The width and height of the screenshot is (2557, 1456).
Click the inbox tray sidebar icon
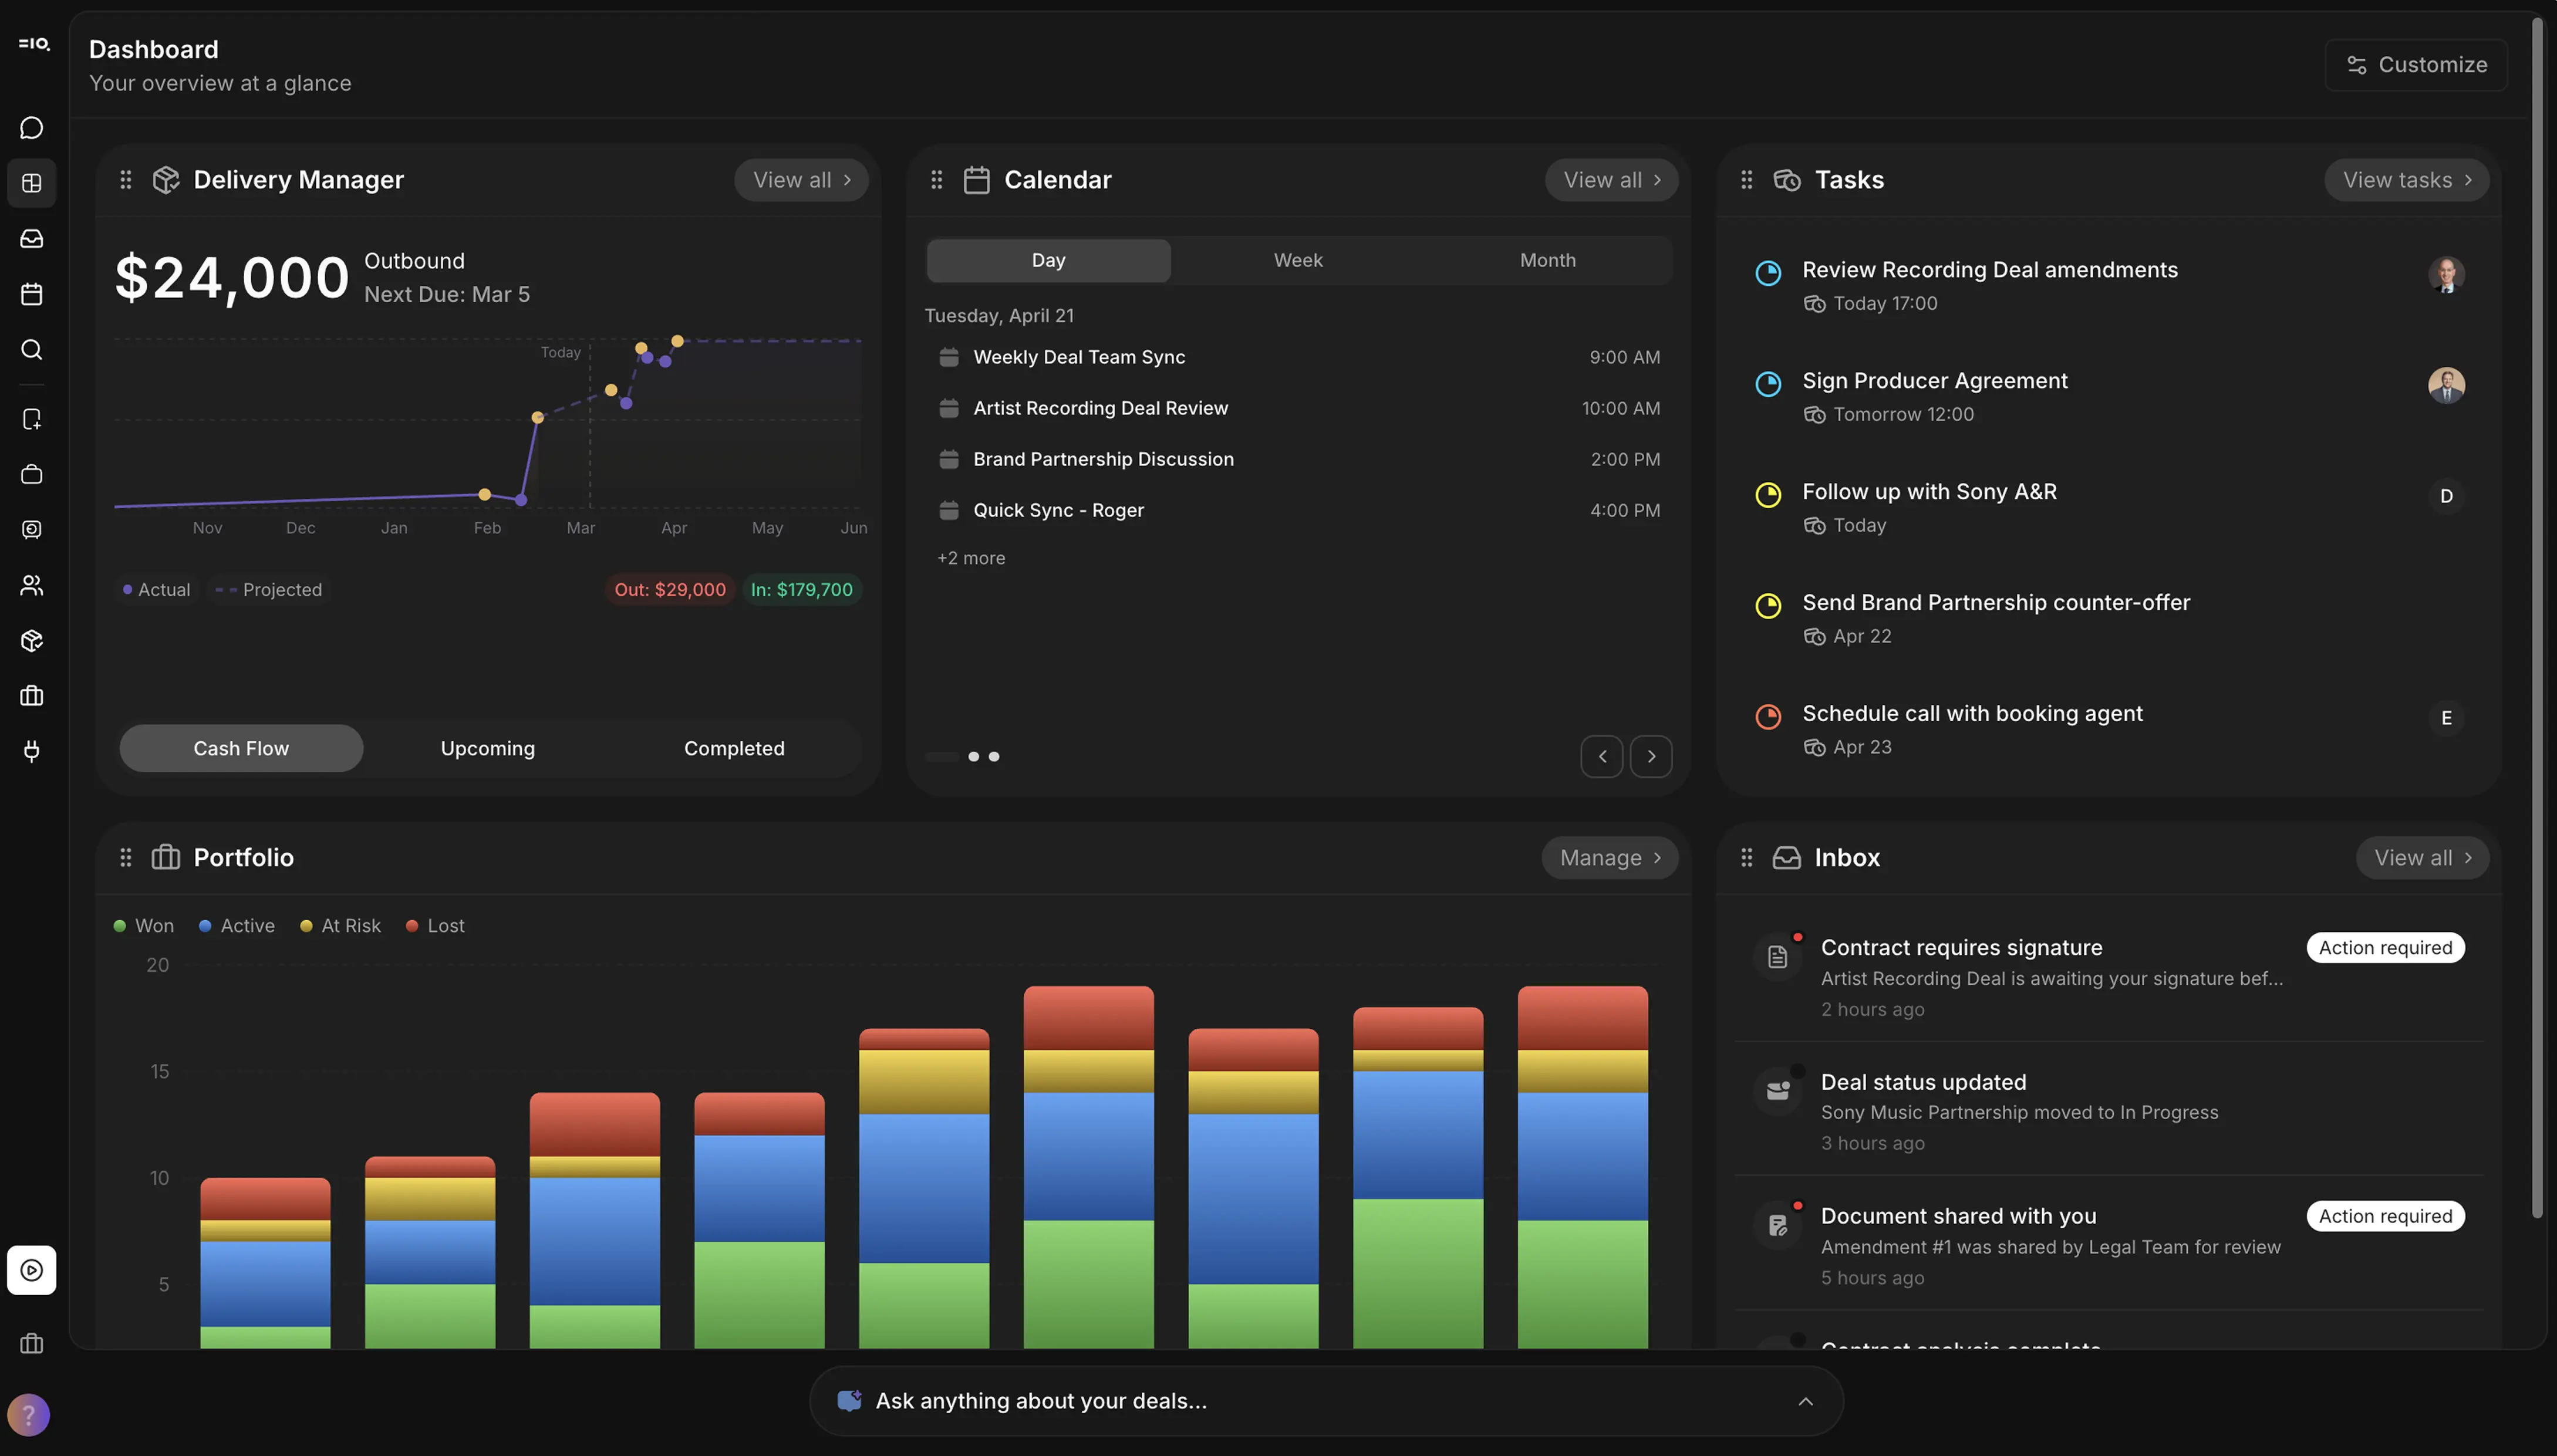[x=31, y=239]
